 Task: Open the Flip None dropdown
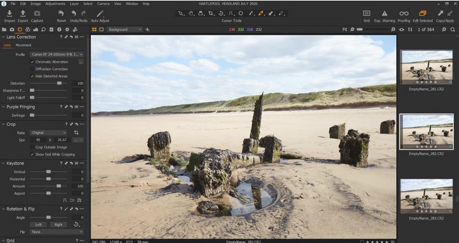tap(57, 232)
